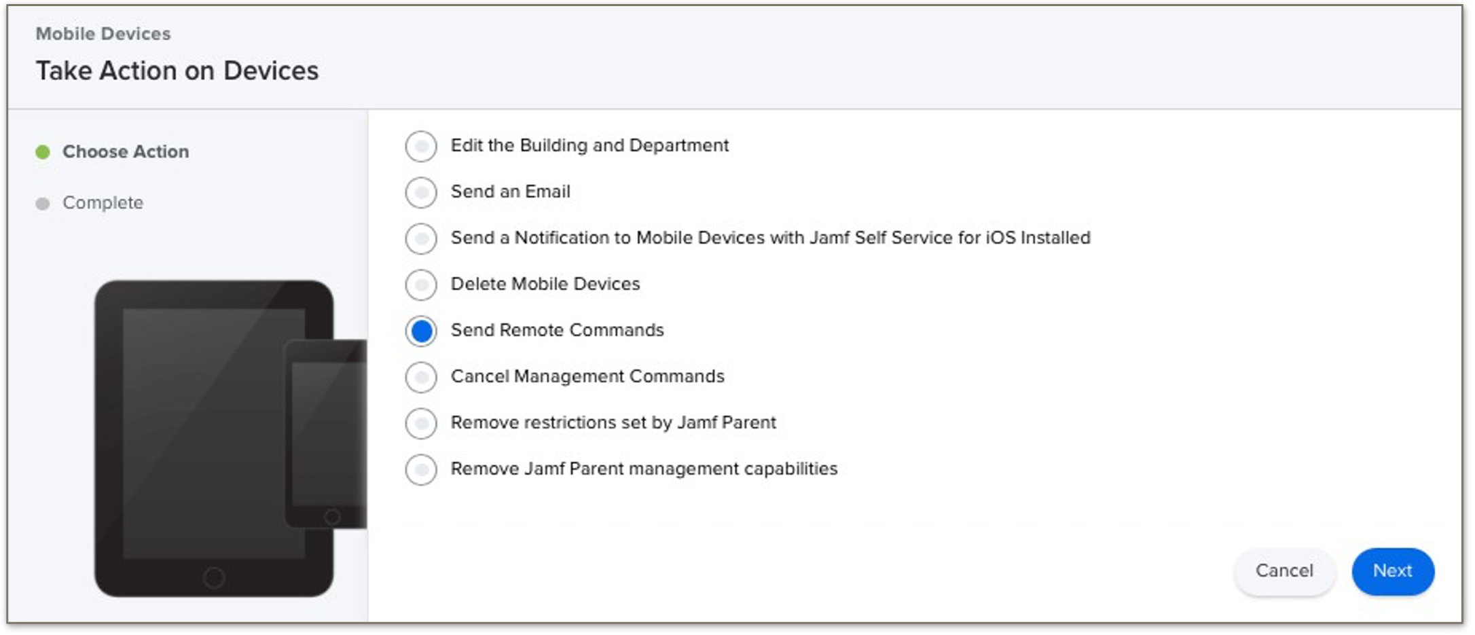Pick the Delete Mobile Devices radio button
Viewport: 1475px width, 635px height.
click(421, 285)
